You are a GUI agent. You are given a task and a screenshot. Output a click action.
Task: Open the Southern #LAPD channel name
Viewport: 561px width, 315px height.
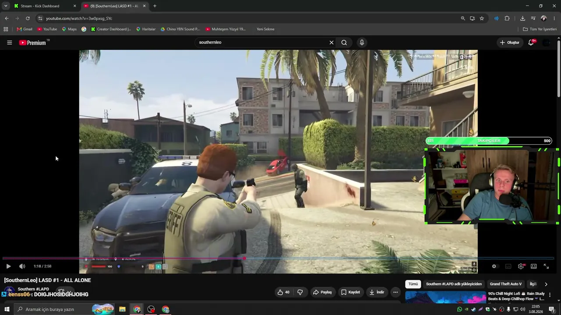pyautogui.click(x=33, y=289)
